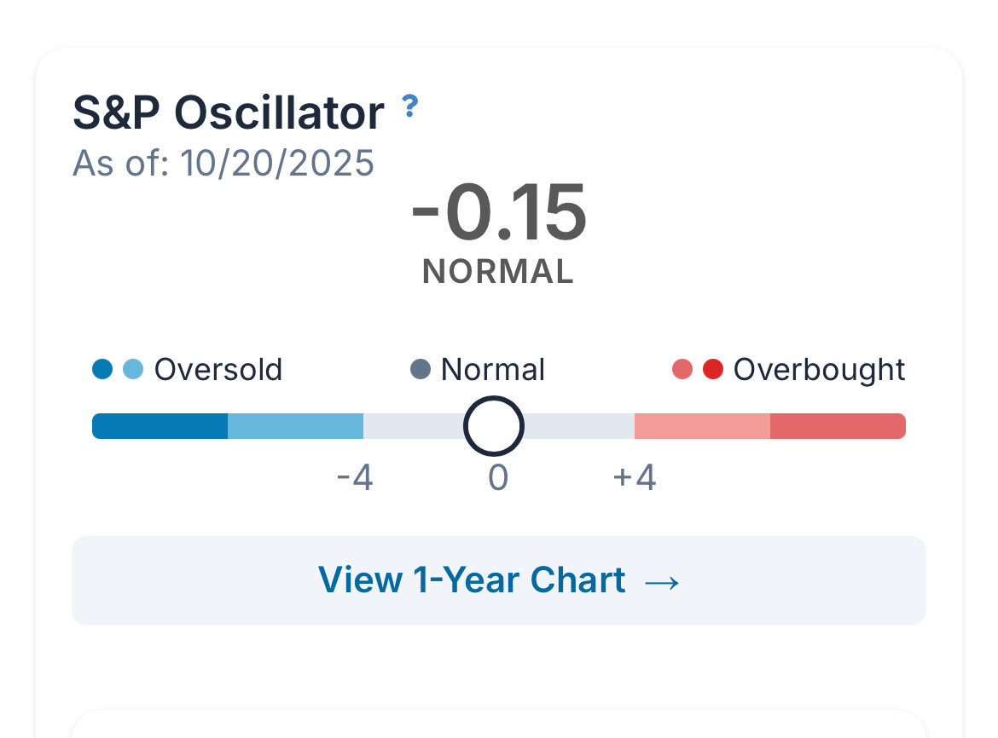The width and height of the screenshot is (998, 738).
Task: Click the question mark help icon
Action: click(410, 107)
